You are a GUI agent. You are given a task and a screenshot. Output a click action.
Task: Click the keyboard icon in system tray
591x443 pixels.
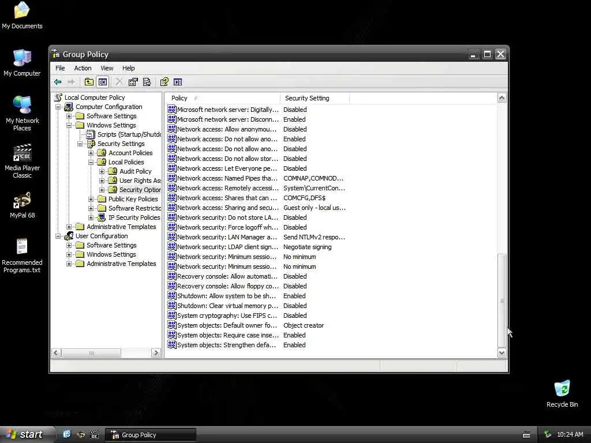click(526, 435)
